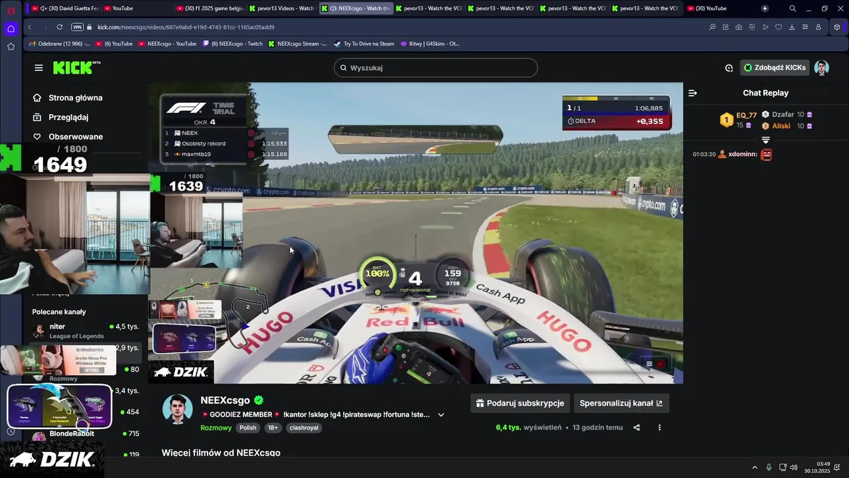Click the clashroyal tag

(304, 428)
